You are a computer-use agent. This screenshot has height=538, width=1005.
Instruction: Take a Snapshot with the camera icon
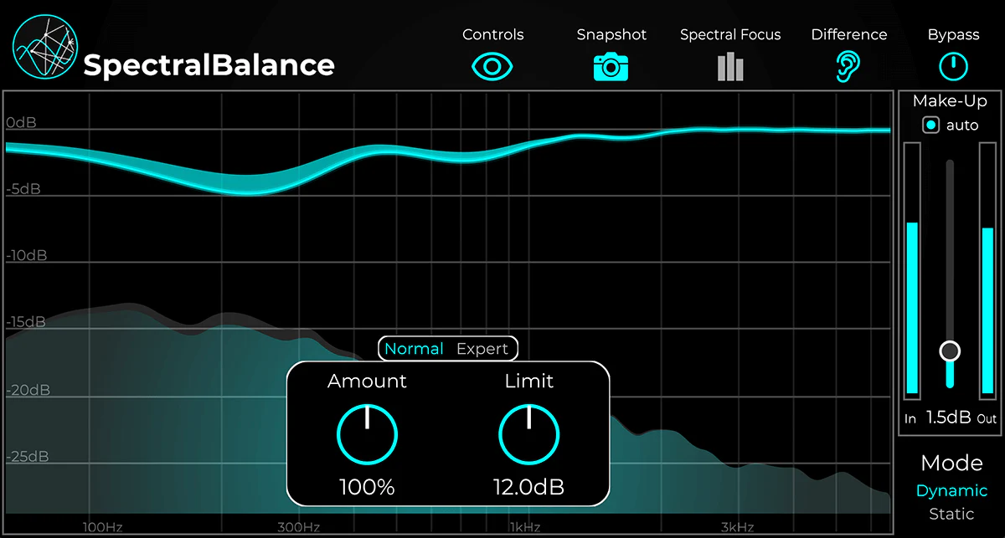[x=611, y=66]
